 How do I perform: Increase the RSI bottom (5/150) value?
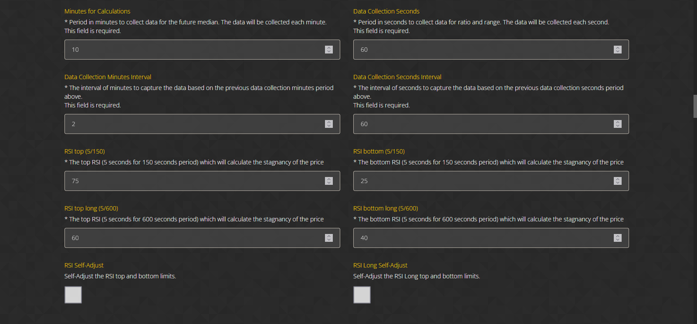(618, 179)
